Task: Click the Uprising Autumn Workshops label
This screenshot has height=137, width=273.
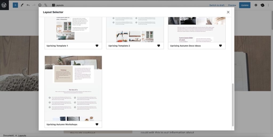Action: click(62, 124)
